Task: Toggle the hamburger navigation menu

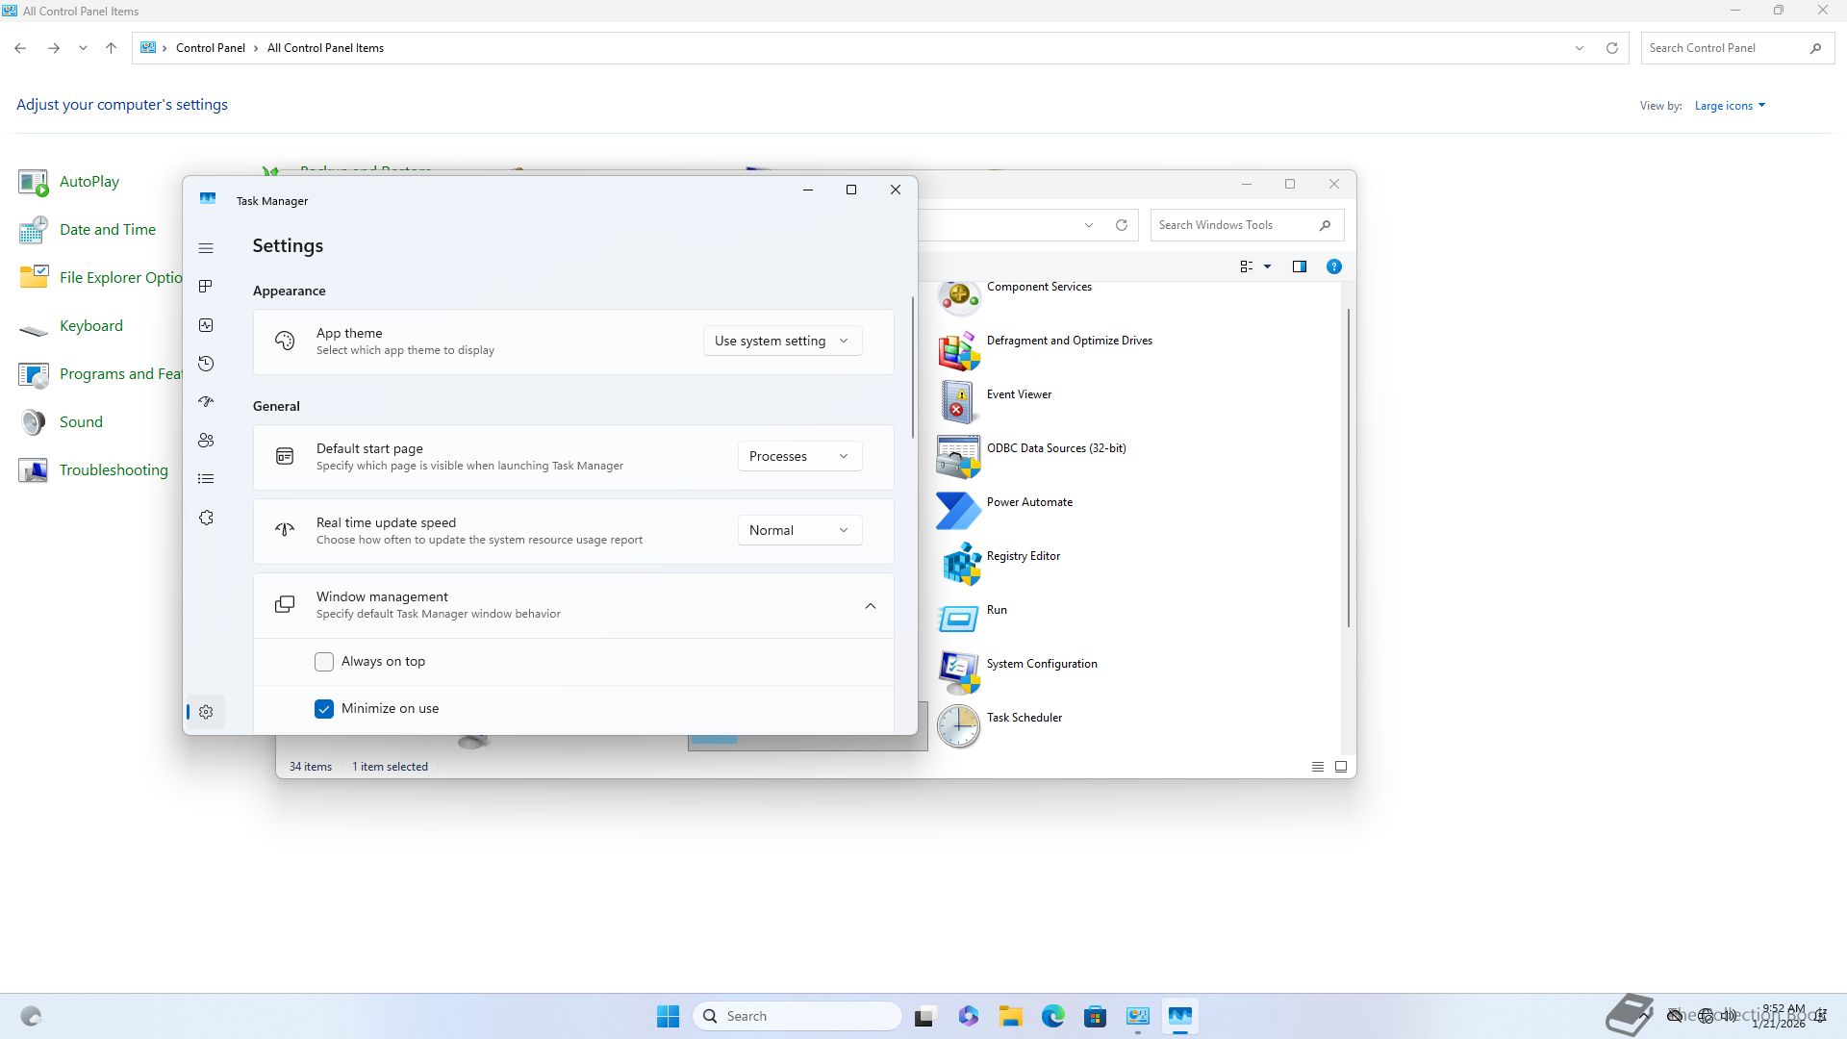Action: click(206, 248)
